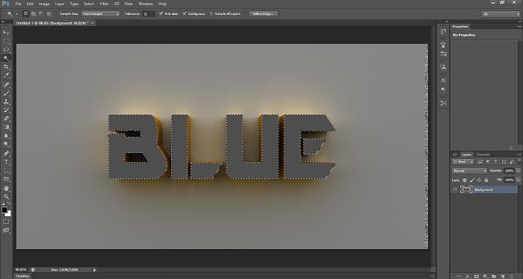Toggle the layer filter on/off switch

coord(520,161)
